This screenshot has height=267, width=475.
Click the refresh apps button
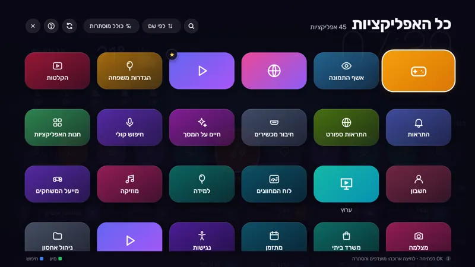tap(69, 26)
